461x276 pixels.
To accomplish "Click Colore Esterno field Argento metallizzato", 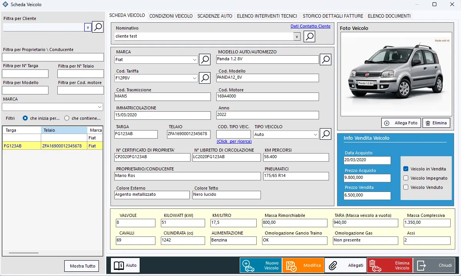I will (152, 195).
